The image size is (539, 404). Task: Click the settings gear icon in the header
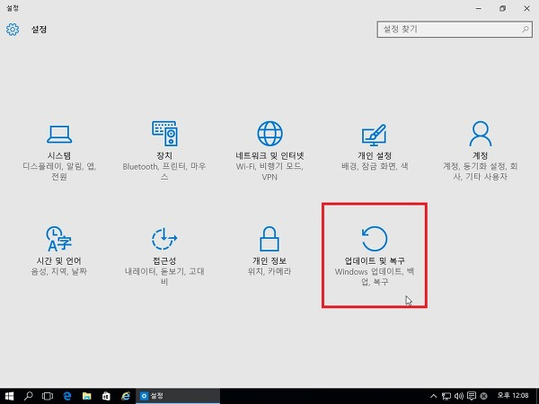[13, 30]
